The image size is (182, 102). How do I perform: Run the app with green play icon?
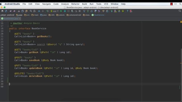point(61,11)
